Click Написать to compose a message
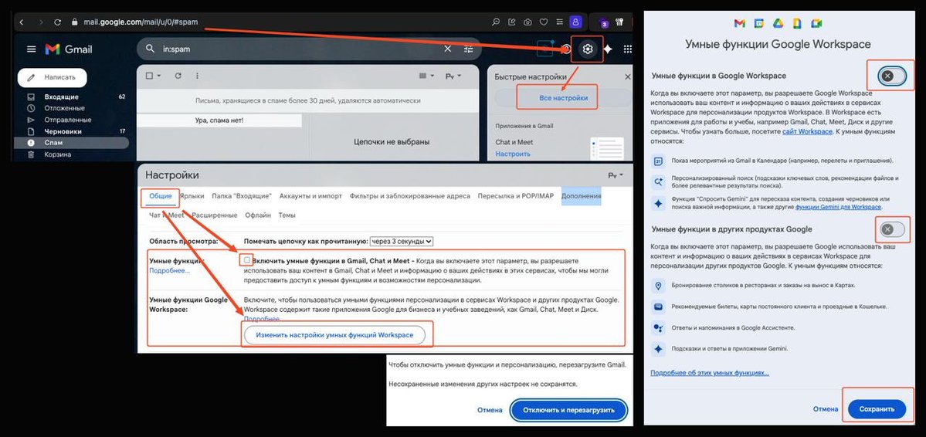The image size is (926, 437). pos(52,77)
